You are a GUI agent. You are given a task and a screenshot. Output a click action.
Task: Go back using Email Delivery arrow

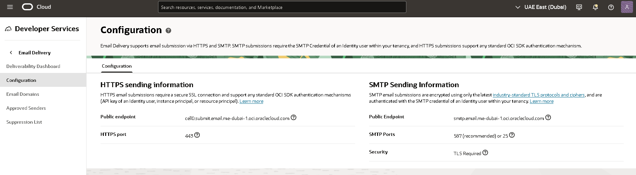pos(11,53)
